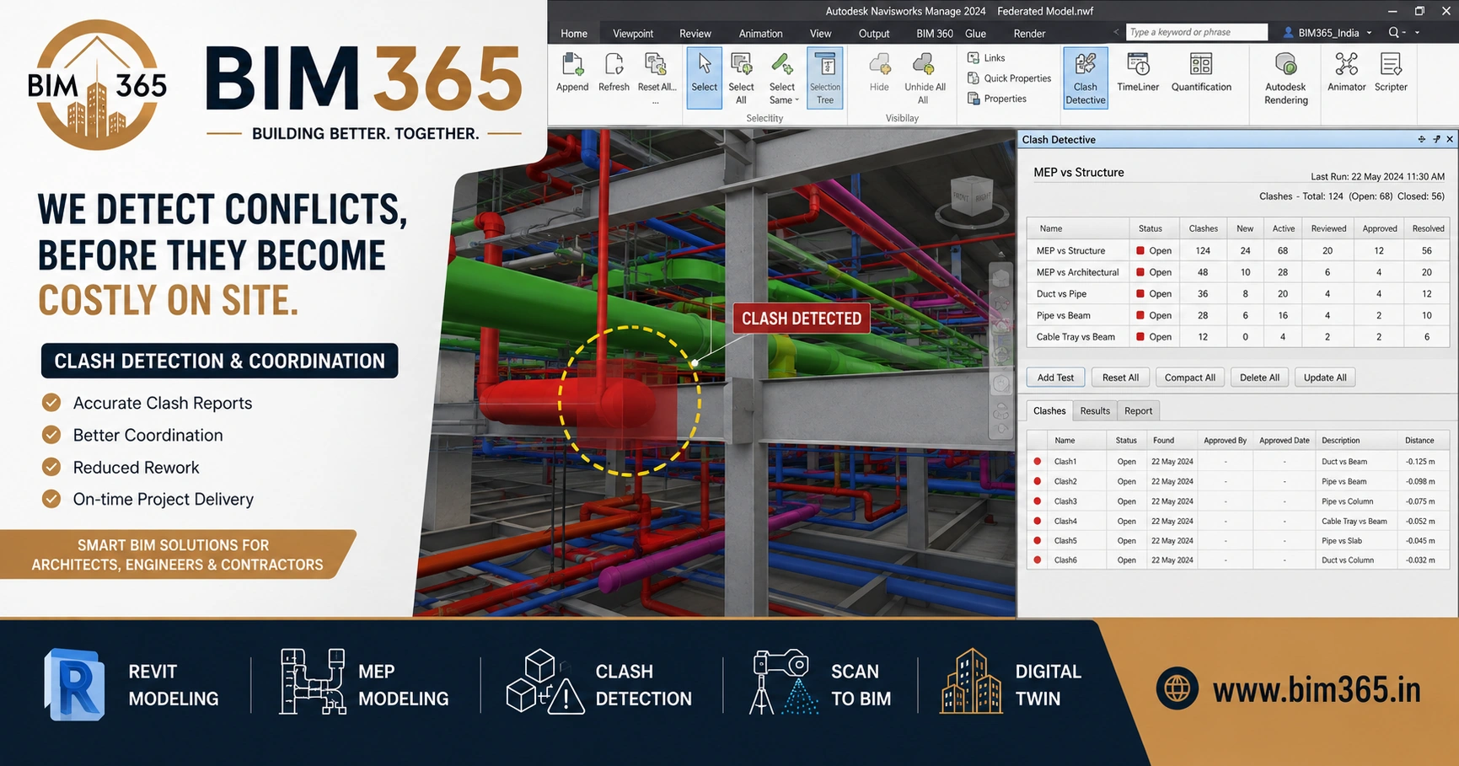The image size is (1459, 766).
Task: Click the Approved By column header
Action: (x=1225, y=441)
